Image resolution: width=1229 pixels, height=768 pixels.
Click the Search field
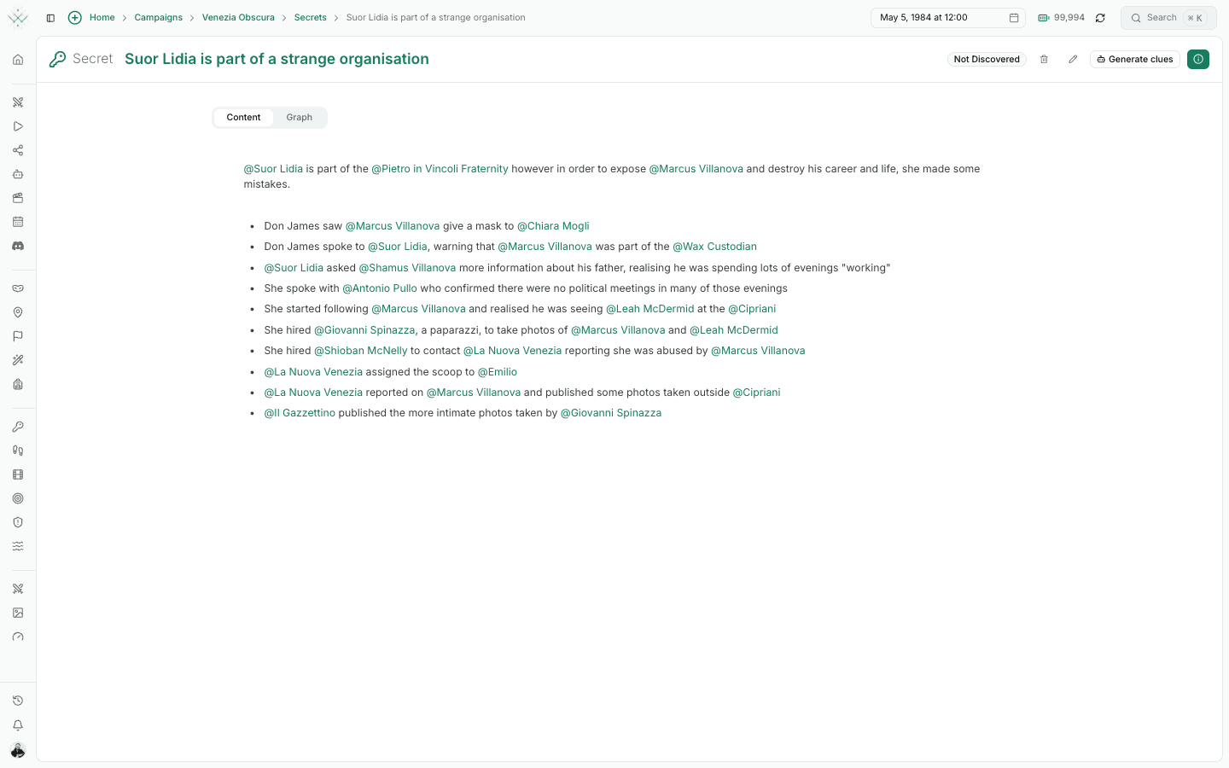[1168, 18]
